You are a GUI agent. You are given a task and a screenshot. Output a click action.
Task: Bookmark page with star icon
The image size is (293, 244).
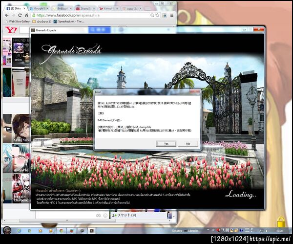click(157, 15)
